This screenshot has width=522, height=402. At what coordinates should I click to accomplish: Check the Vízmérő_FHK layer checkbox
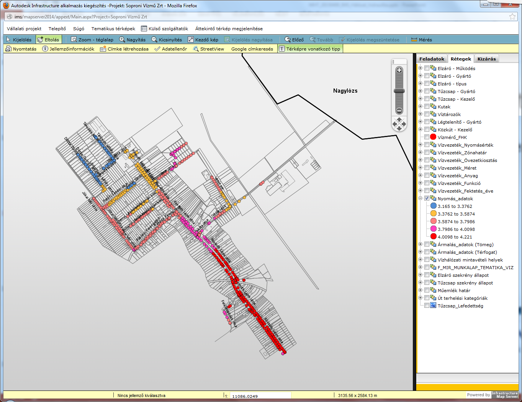(x=427, y=137)
